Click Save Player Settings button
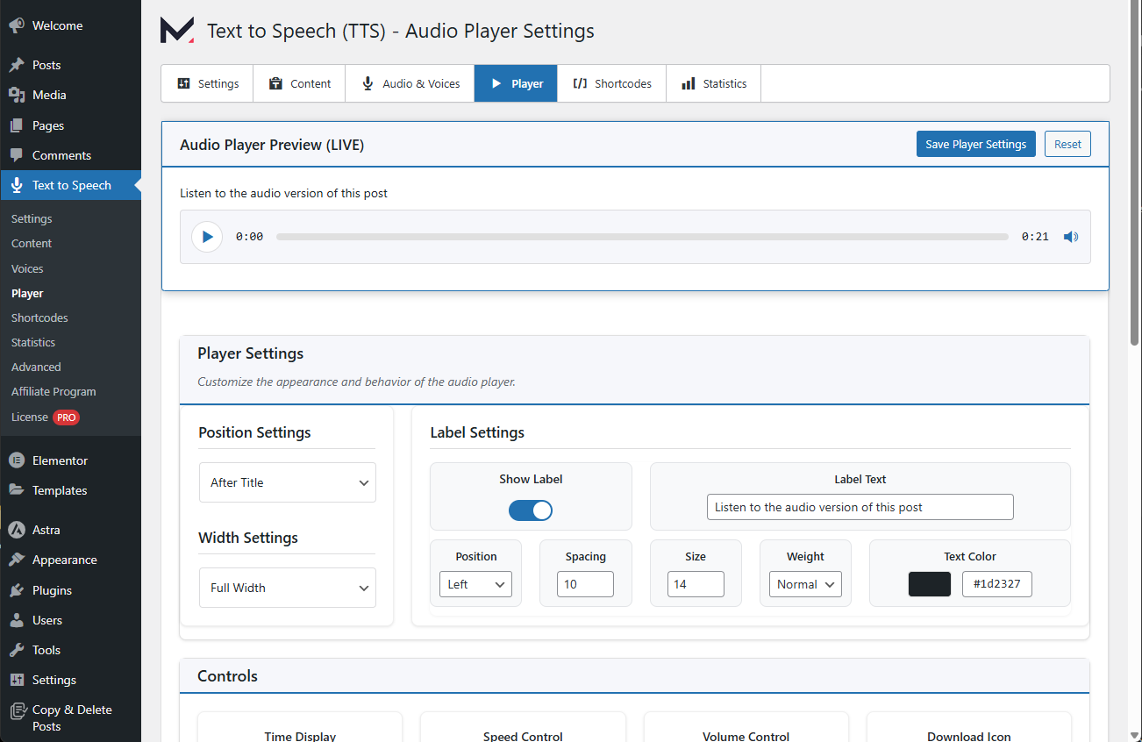Screen dimensions: 1142x742 [976, 144]
